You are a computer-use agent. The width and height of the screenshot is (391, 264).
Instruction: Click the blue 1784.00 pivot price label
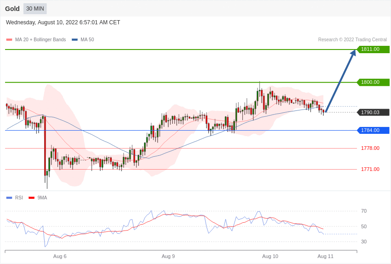coord(374,130)
